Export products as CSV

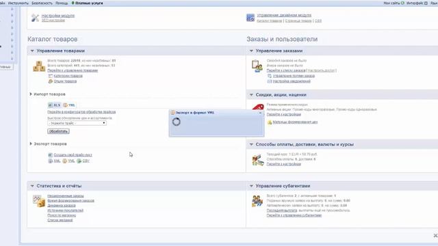[x=83, y=161]
